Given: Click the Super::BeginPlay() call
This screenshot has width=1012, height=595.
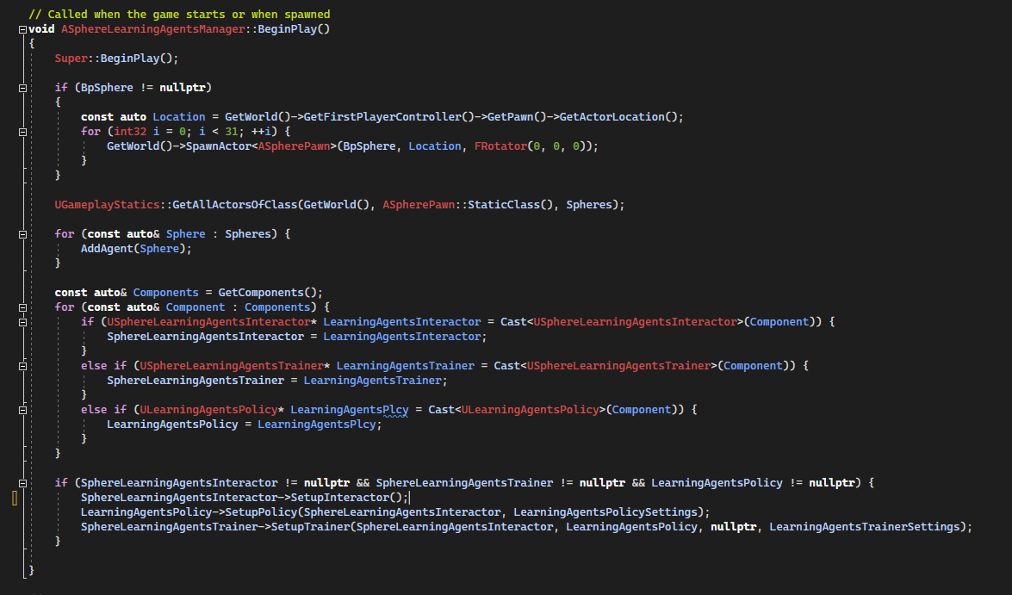Looking at the screenshot, I should (116, 58).
